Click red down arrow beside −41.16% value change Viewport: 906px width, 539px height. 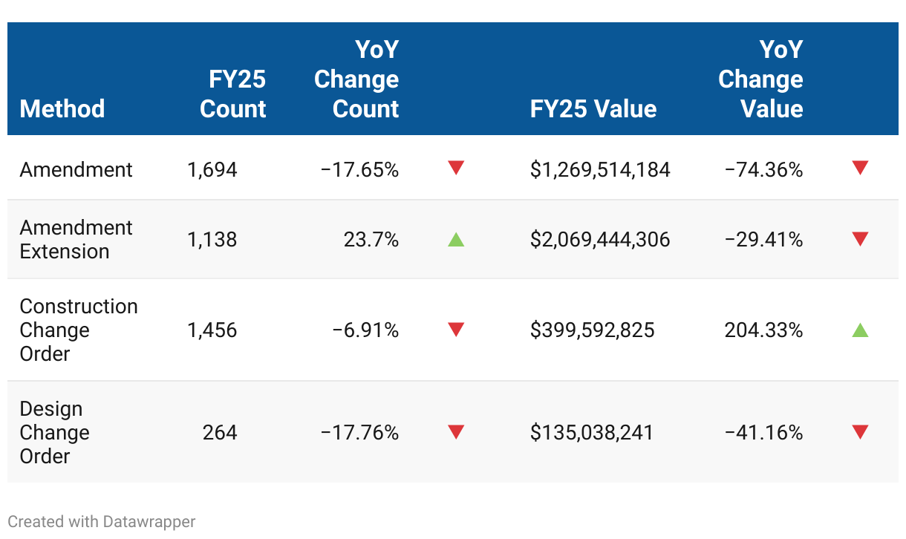click(860, 432)
